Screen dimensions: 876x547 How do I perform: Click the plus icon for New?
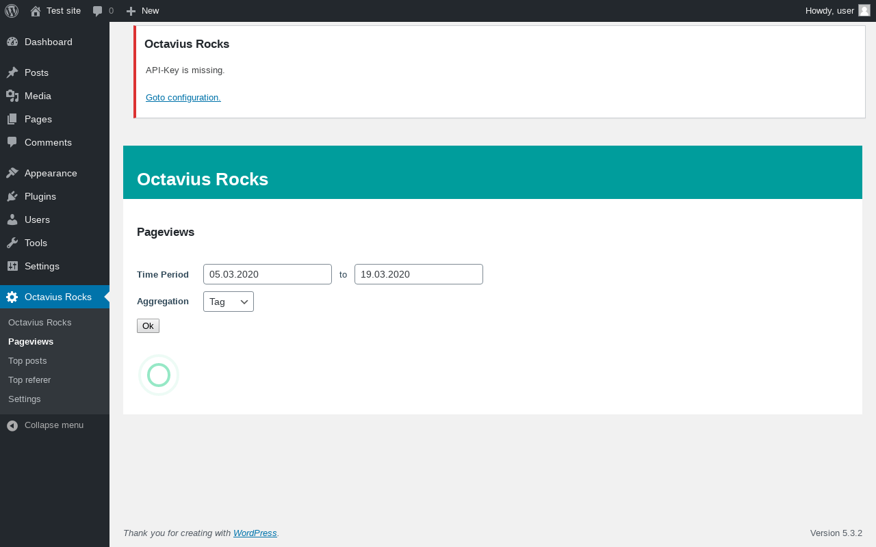(131, 11)
